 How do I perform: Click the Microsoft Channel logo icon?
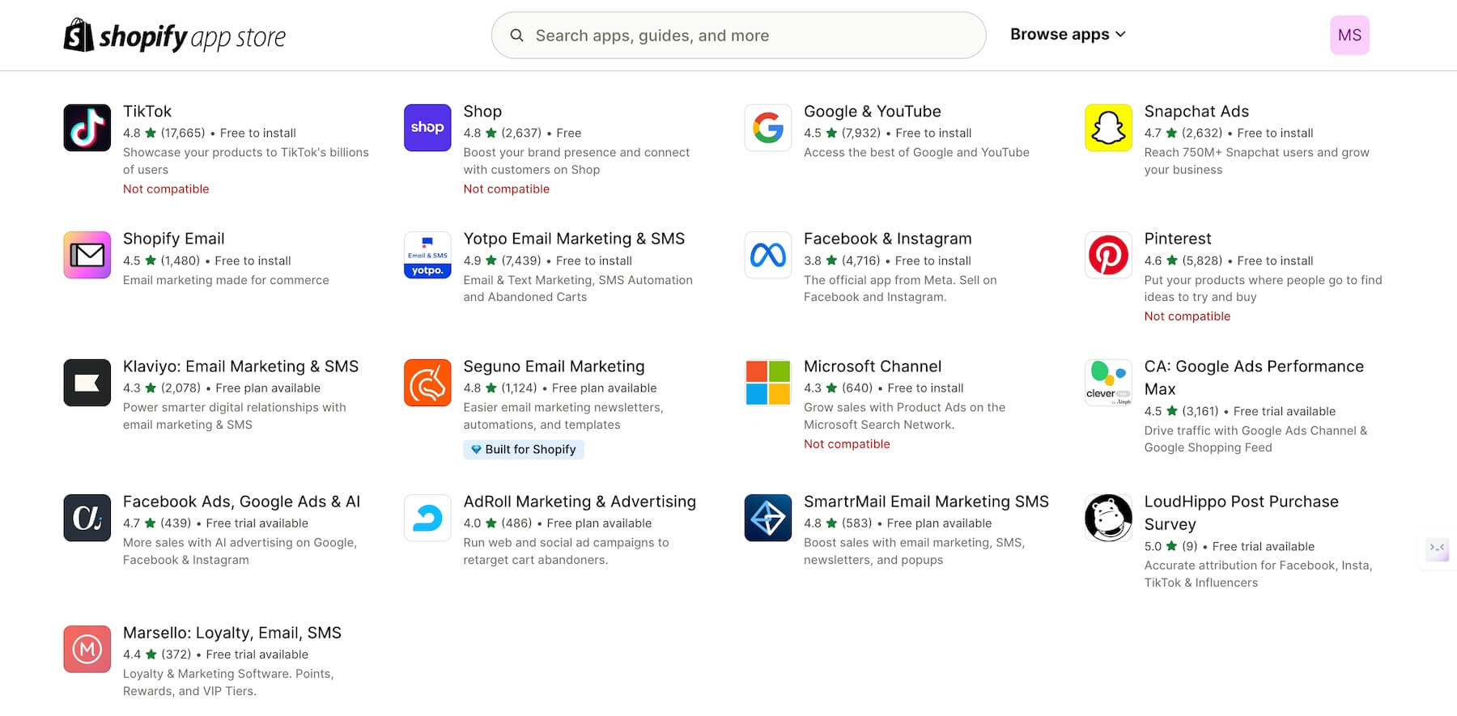(767, 383)
